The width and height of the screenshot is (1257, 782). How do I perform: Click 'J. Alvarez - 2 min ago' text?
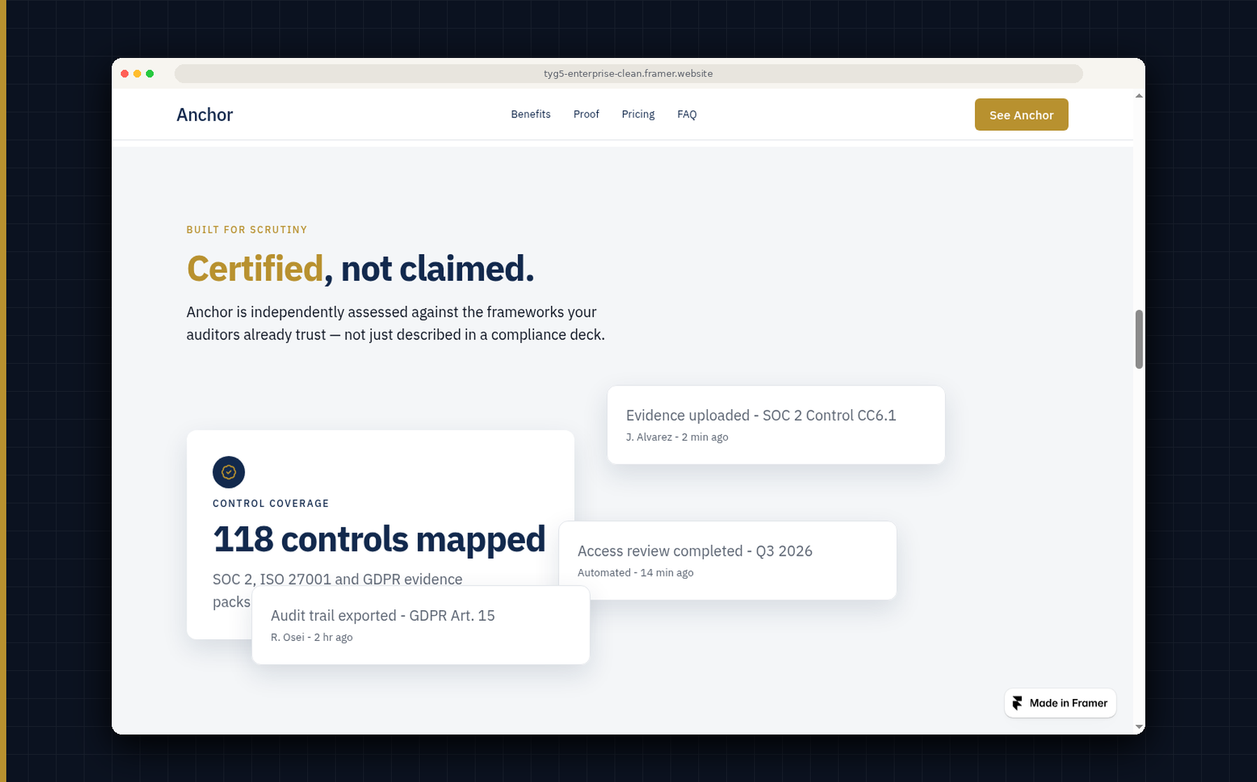click(677, 437)
